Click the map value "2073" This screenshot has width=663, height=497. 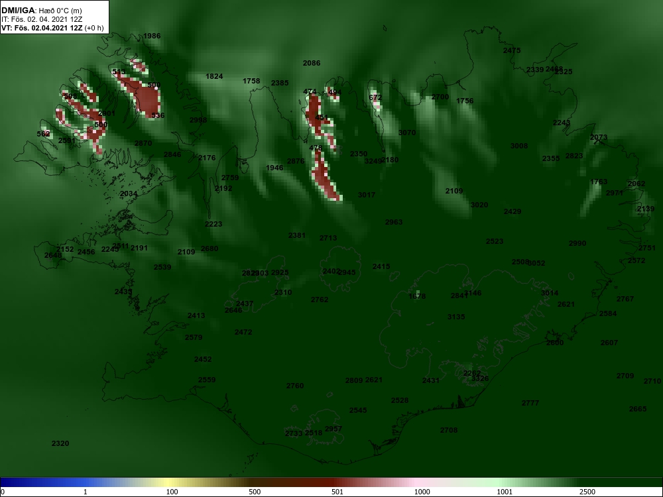click(598, 137)
